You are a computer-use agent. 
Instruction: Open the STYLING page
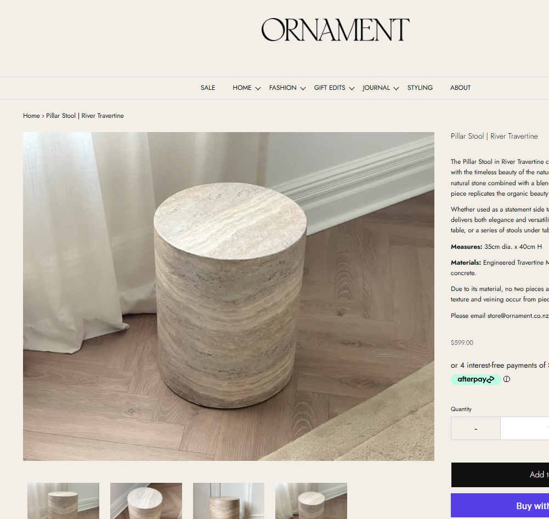coord(420,88)
